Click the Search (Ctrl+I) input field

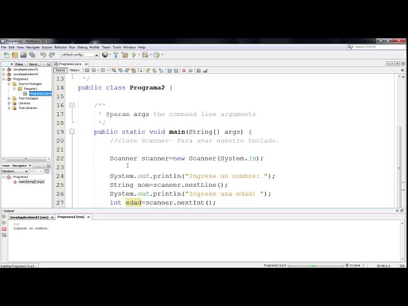tap(379, 47)
